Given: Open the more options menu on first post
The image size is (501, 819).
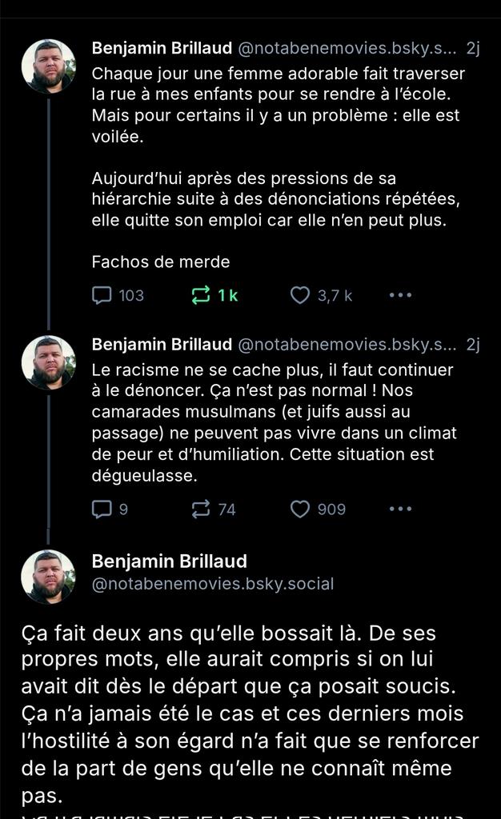Looking at the screenshot, I should (x=400, y=296).
